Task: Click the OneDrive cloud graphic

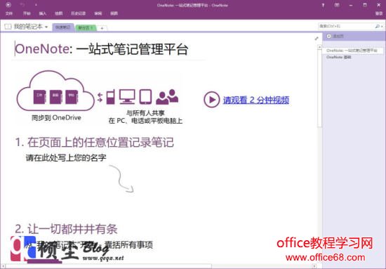Action: click(55, 91)
